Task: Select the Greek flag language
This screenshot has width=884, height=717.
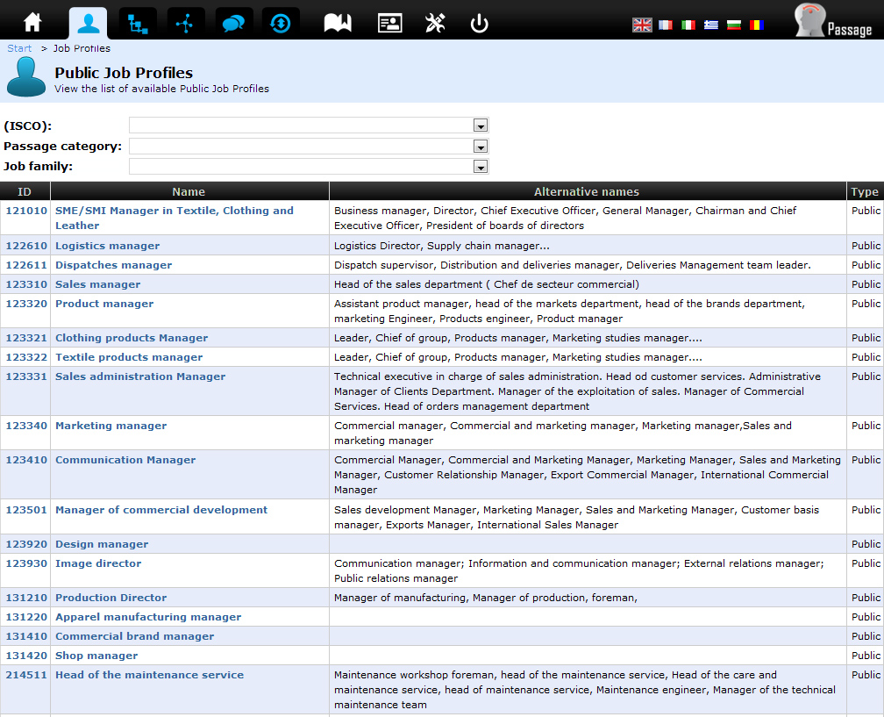Action: tap(711, 25)
